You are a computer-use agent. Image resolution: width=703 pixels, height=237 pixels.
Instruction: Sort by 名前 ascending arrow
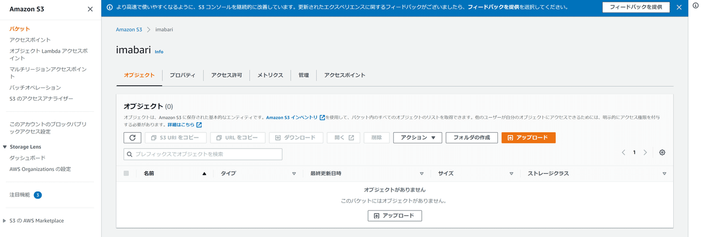coord(204,174)
